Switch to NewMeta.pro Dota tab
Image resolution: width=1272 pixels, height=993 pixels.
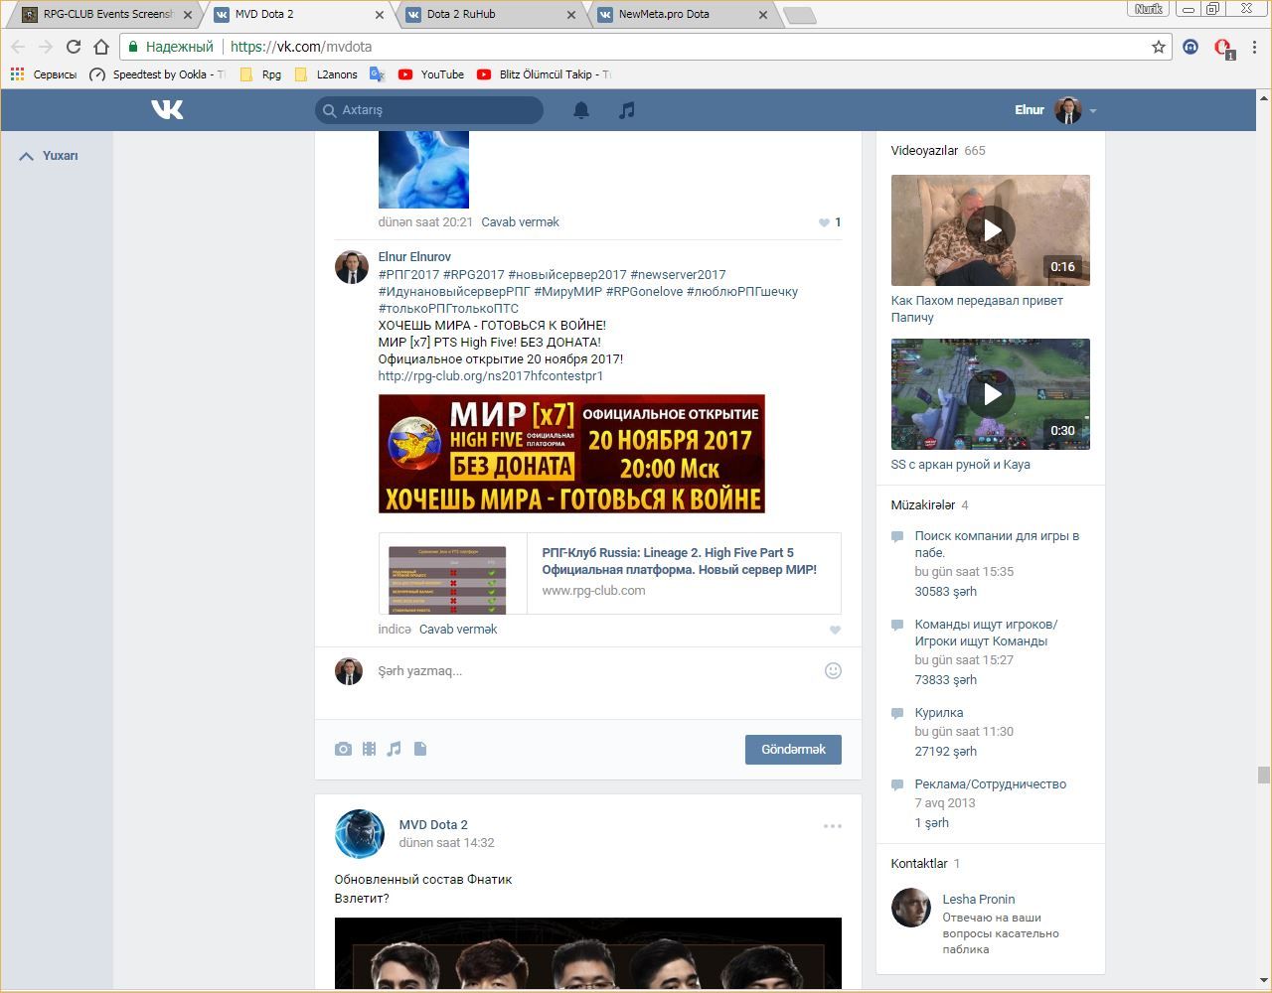tap(682, 15)
